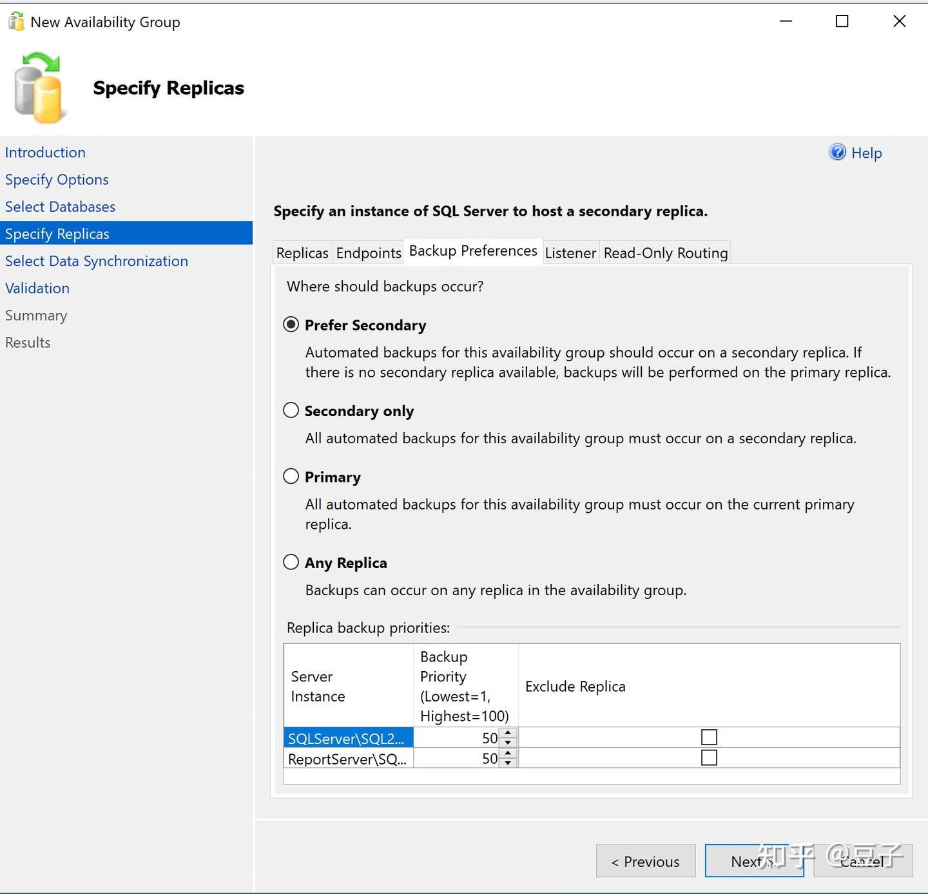This screenshot has height=894, width=928.
Task: Select the Secondary only radio button
Action: 291,410
